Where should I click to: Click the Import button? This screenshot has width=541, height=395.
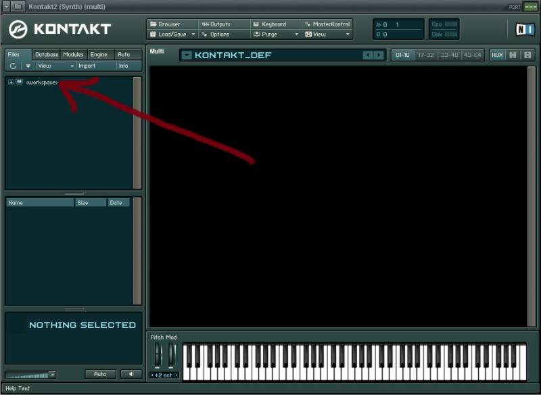click(x=96, y=66)
